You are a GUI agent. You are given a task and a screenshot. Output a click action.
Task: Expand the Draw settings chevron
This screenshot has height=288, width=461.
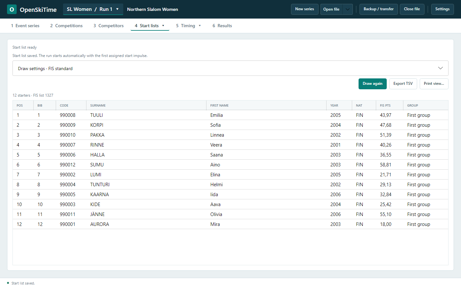441,68
